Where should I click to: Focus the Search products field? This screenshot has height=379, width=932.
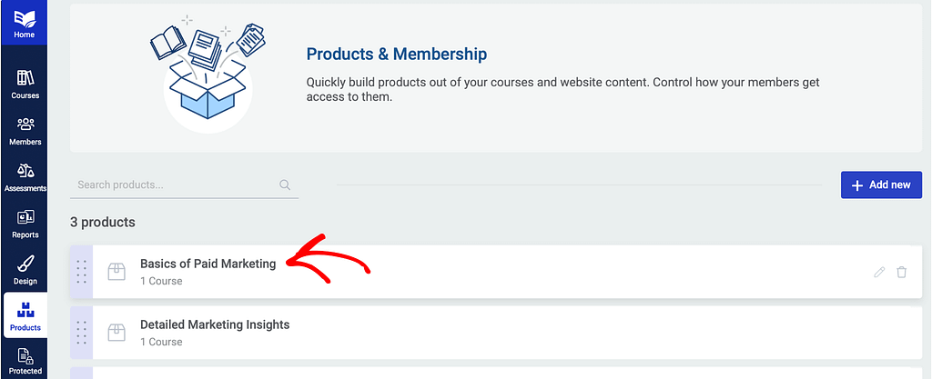click(184, 185)
